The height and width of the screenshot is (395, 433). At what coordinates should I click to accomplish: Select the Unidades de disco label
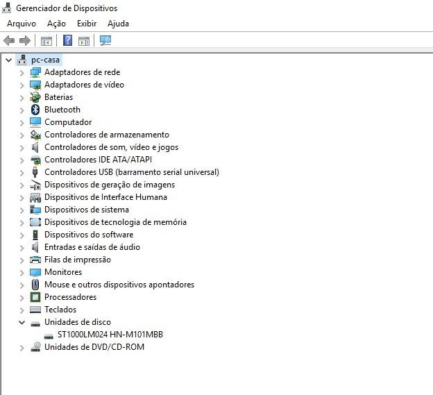click(78, 322)
